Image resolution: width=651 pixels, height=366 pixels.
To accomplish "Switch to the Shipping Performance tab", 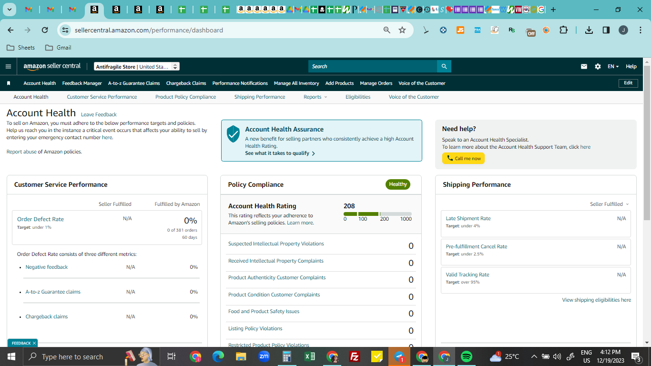I will pyautogui.click(x=260, y=97).
